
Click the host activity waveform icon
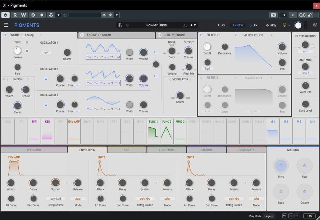click(293, 15)
